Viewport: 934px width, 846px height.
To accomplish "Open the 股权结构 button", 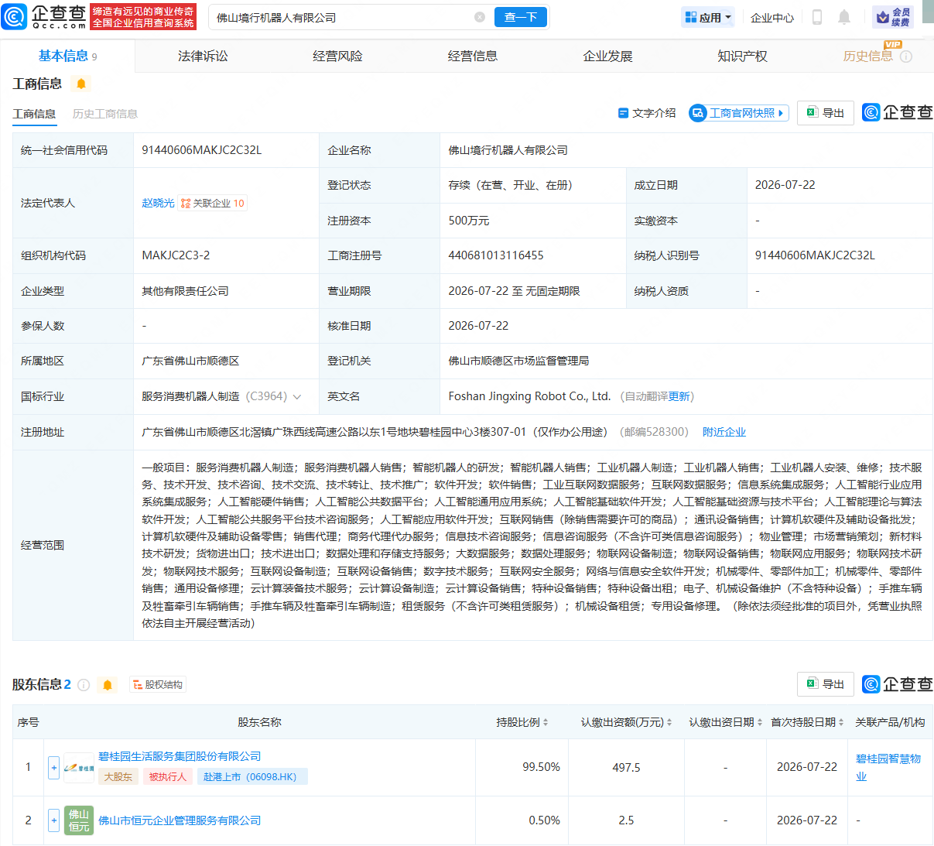I will click(158, 684).
